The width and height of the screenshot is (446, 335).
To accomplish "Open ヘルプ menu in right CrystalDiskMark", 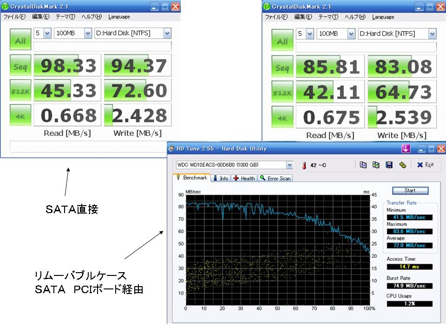I will click(355, 17).
